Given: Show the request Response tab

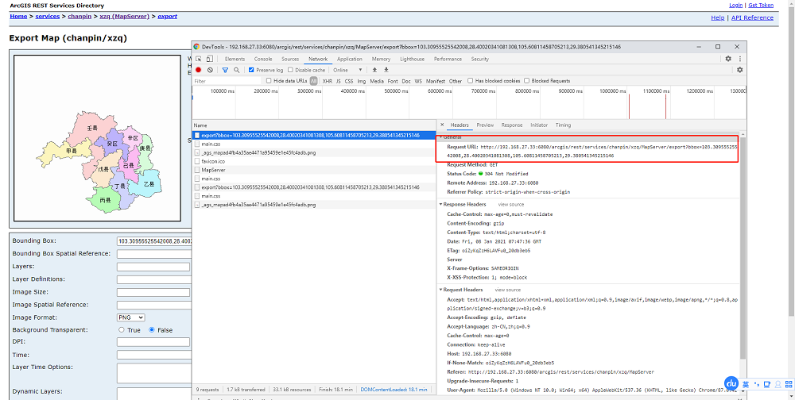Looking at the screenshot, I should [512, 125].
